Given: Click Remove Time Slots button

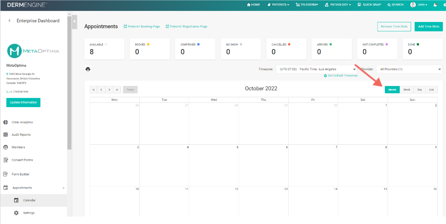Looking at the screenshot, I should 394,26.
